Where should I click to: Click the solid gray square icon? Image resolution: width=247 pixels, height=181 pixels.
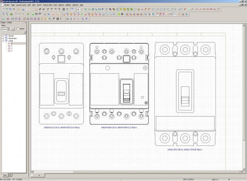58,19
